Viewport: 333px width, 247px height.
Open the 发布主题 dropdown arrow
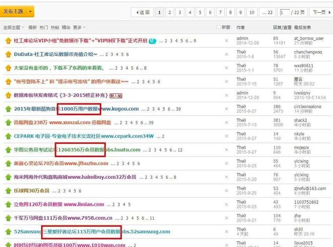click(x=30, y=12)
